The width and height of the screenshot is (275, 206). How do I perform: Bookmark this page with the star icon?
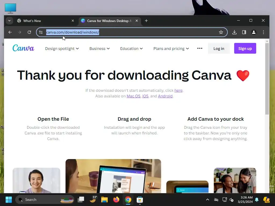point(221,32)
